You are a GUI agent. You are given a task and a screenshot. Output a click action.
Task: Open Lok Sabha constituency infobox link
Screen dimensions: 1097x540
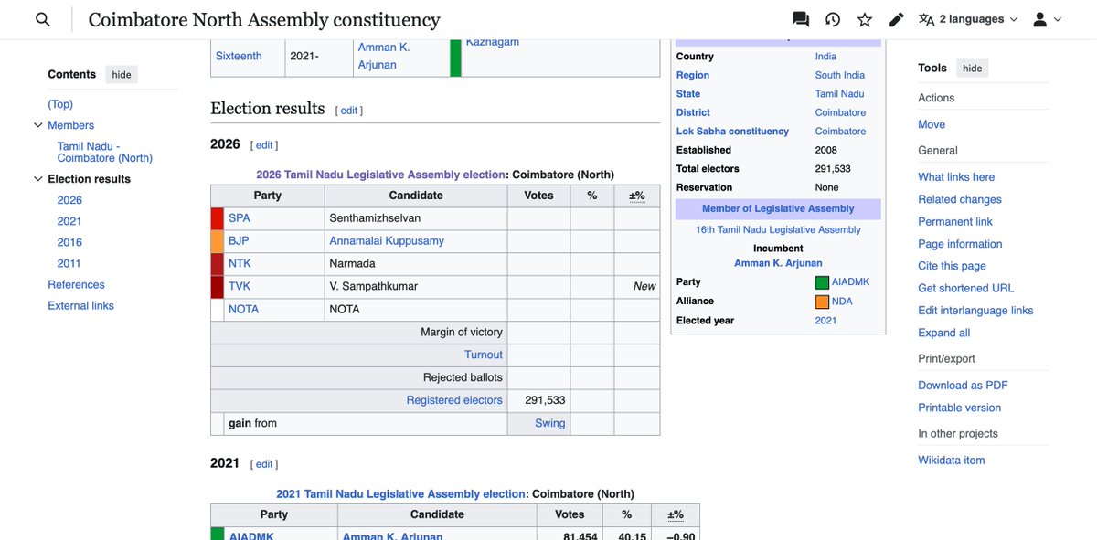[x=732, y=132]
